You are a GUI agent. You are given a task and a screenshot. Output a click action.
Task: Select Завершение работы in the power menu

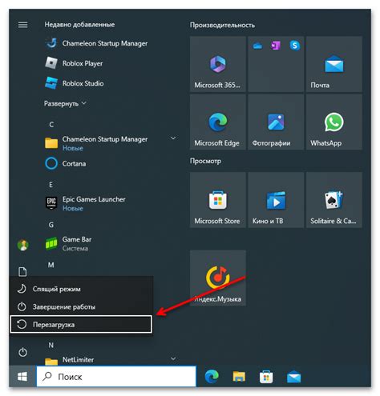point(81,306)
